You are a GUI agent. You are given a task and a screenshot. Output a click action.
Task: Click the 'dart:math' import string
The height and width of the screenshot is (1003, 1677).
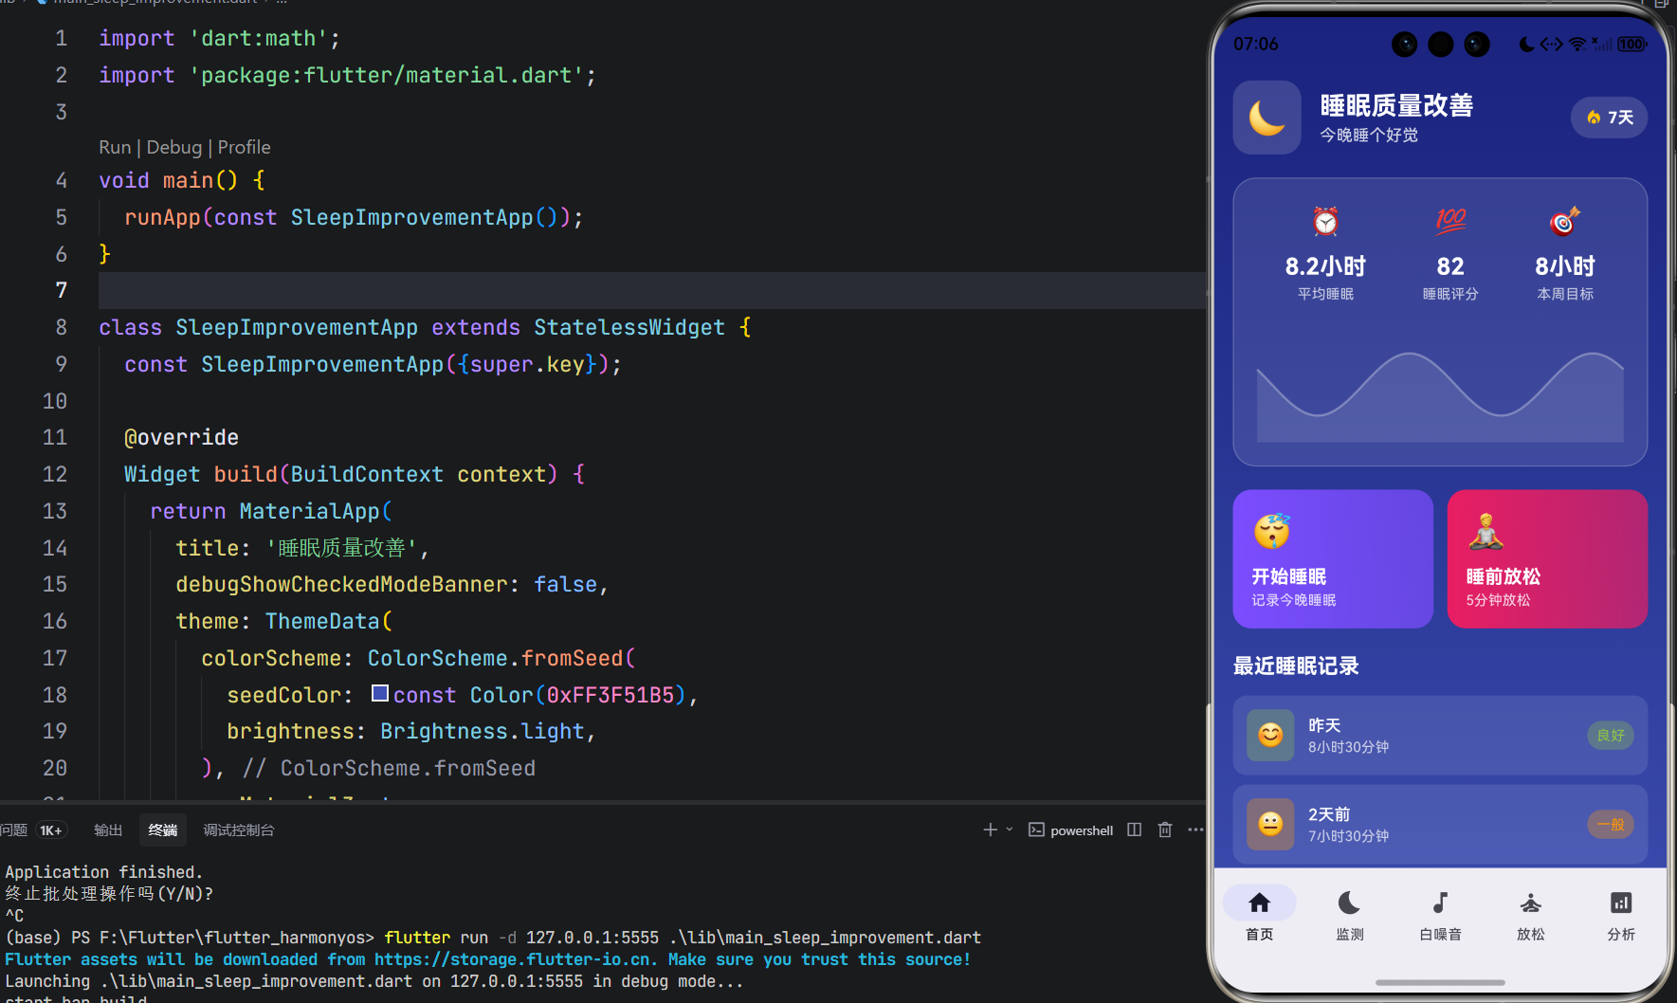click(258, 38)
